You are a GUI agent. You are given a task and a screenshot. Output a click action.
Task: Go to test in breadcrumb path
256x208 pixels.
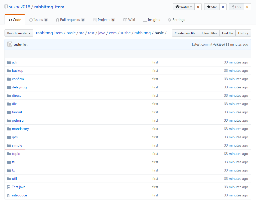click(x=91, y=33)
